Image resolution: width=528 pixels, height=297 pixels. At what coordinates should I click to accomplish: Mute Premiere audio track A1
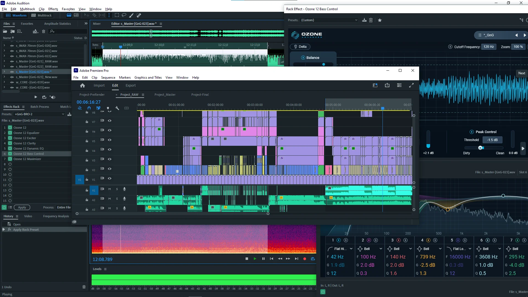(109, 189)
